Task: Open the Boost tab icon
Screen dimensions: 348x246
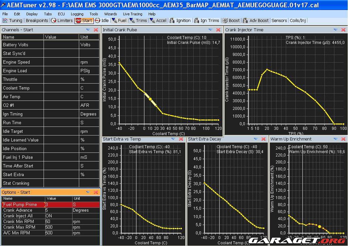Action: [x=225, y=21]
